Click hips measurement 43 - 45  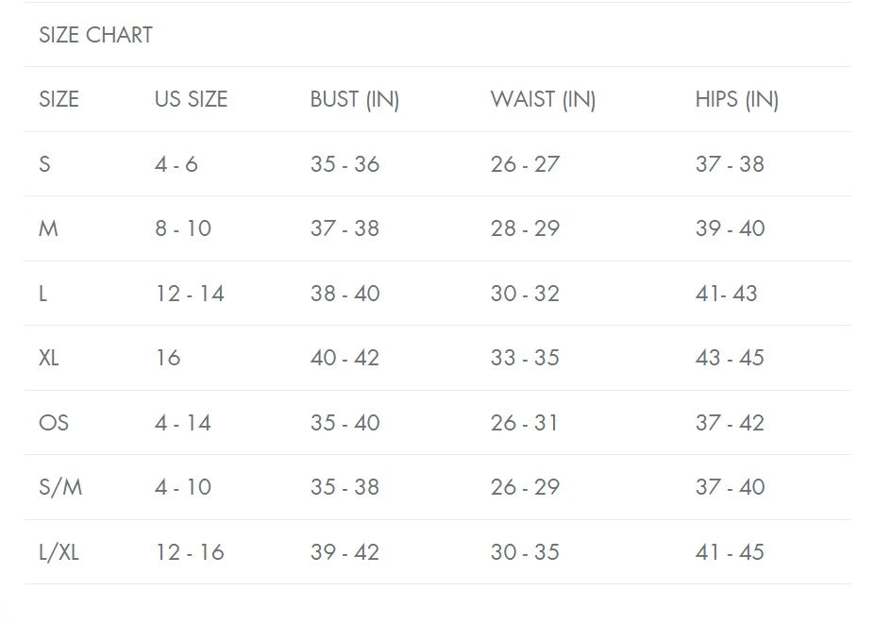pyautogui.click(x=730, y=358)
